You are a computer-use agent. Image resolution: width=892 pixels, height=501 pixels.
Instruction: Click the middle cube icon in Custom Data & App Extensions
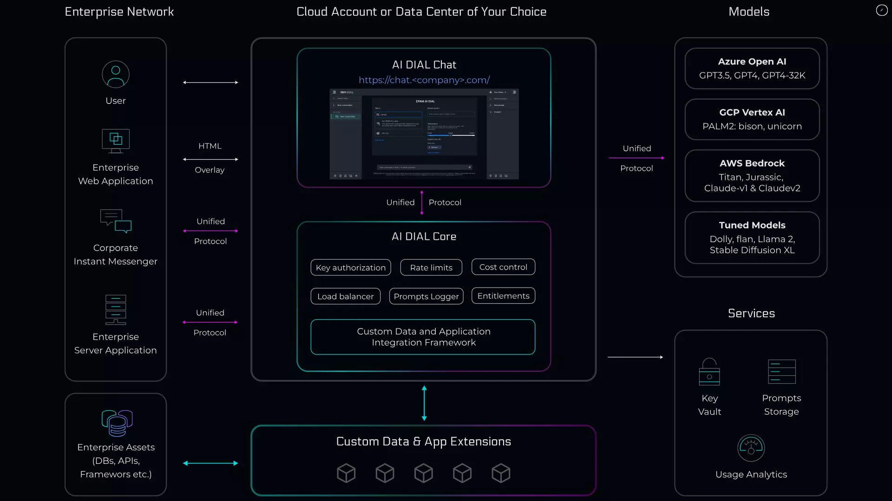pyautogui.click(x=424, y=473)
